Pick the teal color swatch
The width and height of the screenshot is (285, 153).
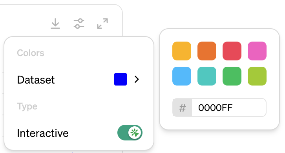pyautogui.click(x=207, y=76)
